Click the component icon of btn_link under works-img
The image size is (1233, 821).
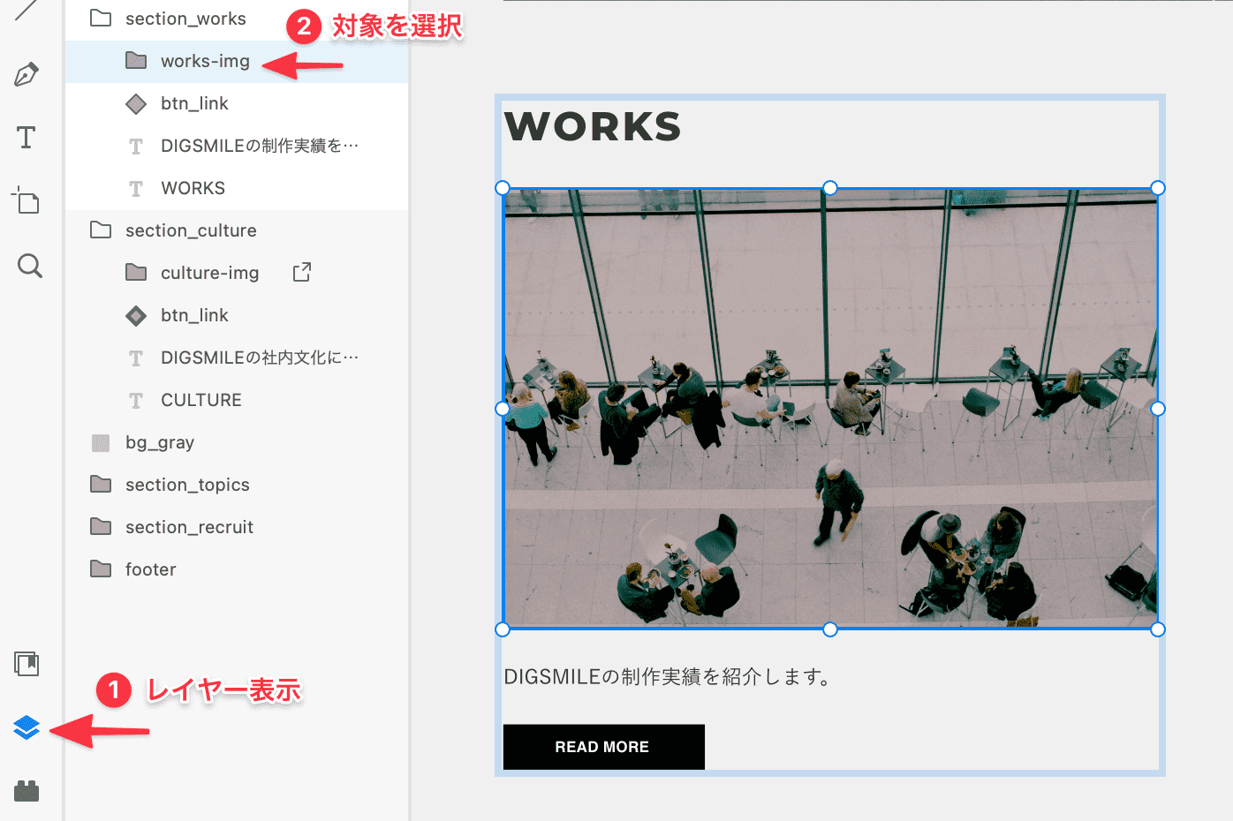pyautogui.click(x=136, y=104)
